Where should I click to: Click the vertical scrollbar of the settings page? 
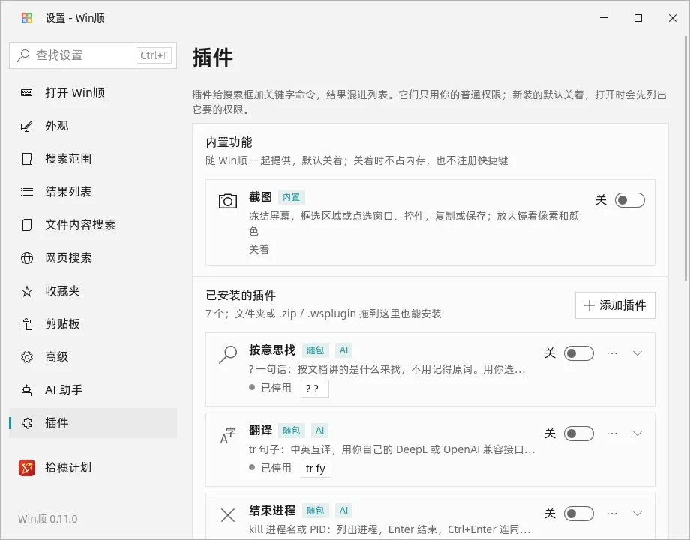click(685, 158)
